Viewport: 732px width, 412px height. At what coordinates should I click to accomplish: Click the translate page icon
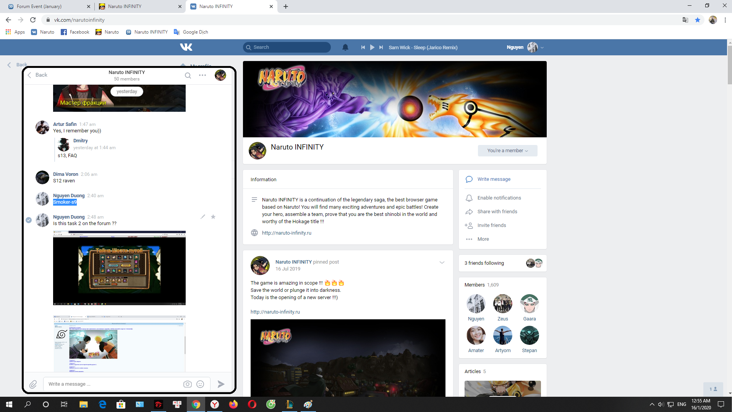click(685, 20)
